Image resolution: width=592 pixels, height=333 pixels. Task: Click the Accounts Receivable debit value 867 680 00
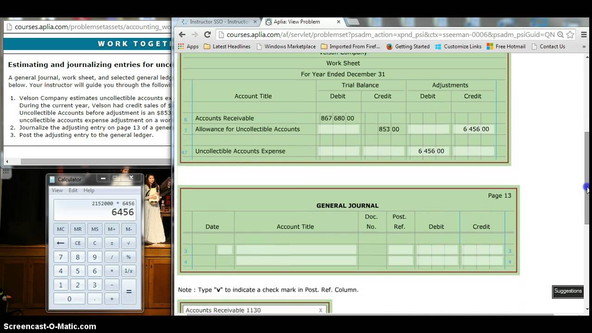338,118
